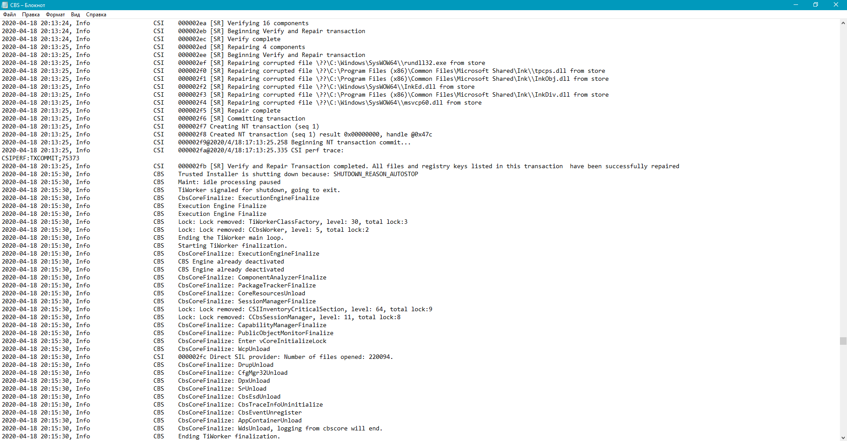The height and width of the screenshot is (441, 847).
Task: Click the scrollbar down arrow
Action: click(x=843, y=437)
